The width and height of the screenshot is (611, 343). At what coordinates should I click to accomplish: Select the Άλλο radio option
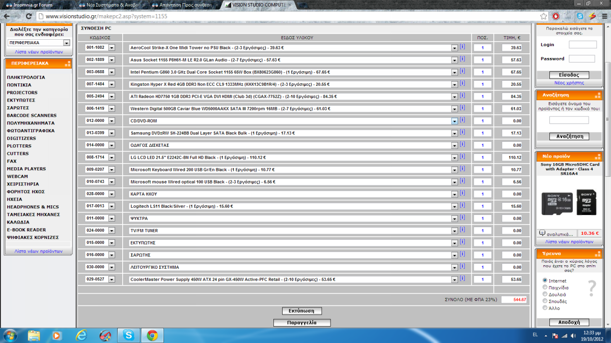pos(545,308)
